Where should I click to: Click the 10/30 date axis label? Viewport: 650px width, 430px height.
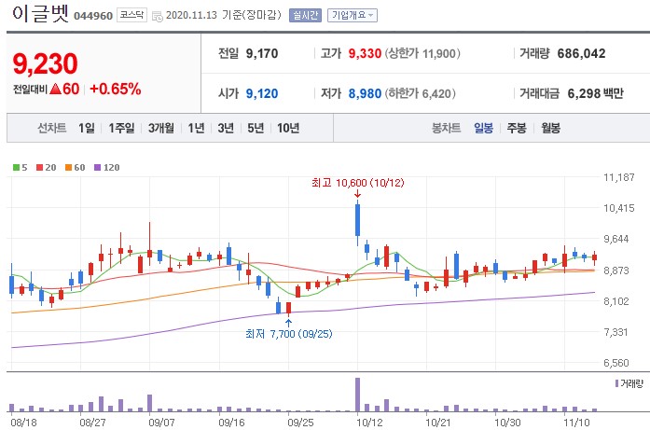[507, 423]
